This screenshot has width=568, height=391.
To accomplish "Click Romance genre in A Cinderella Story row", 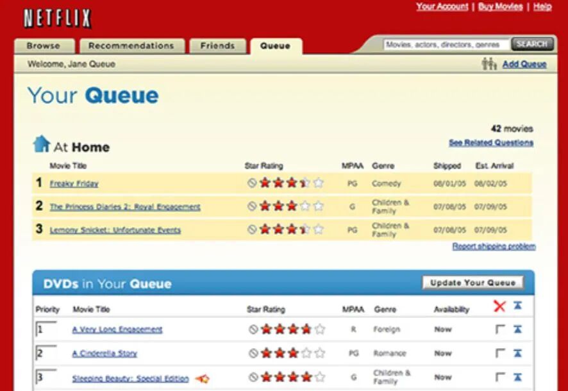I will coord(390,353).
